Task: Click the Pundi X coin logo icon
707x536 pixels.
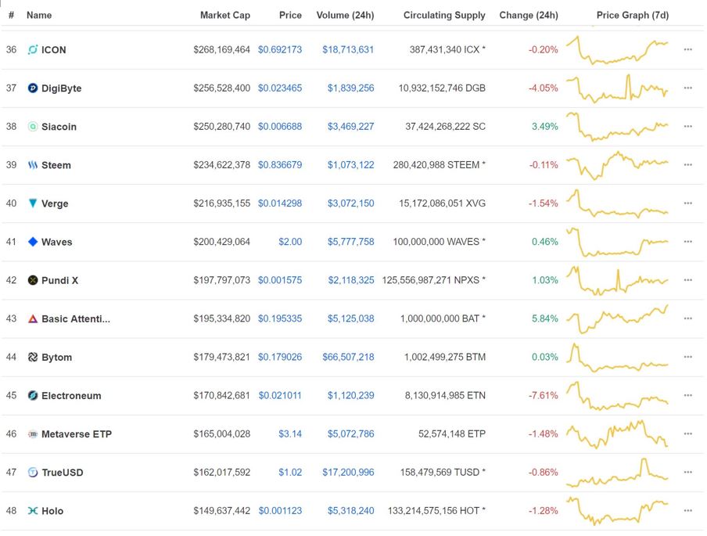Action: [x=33, y=280]
